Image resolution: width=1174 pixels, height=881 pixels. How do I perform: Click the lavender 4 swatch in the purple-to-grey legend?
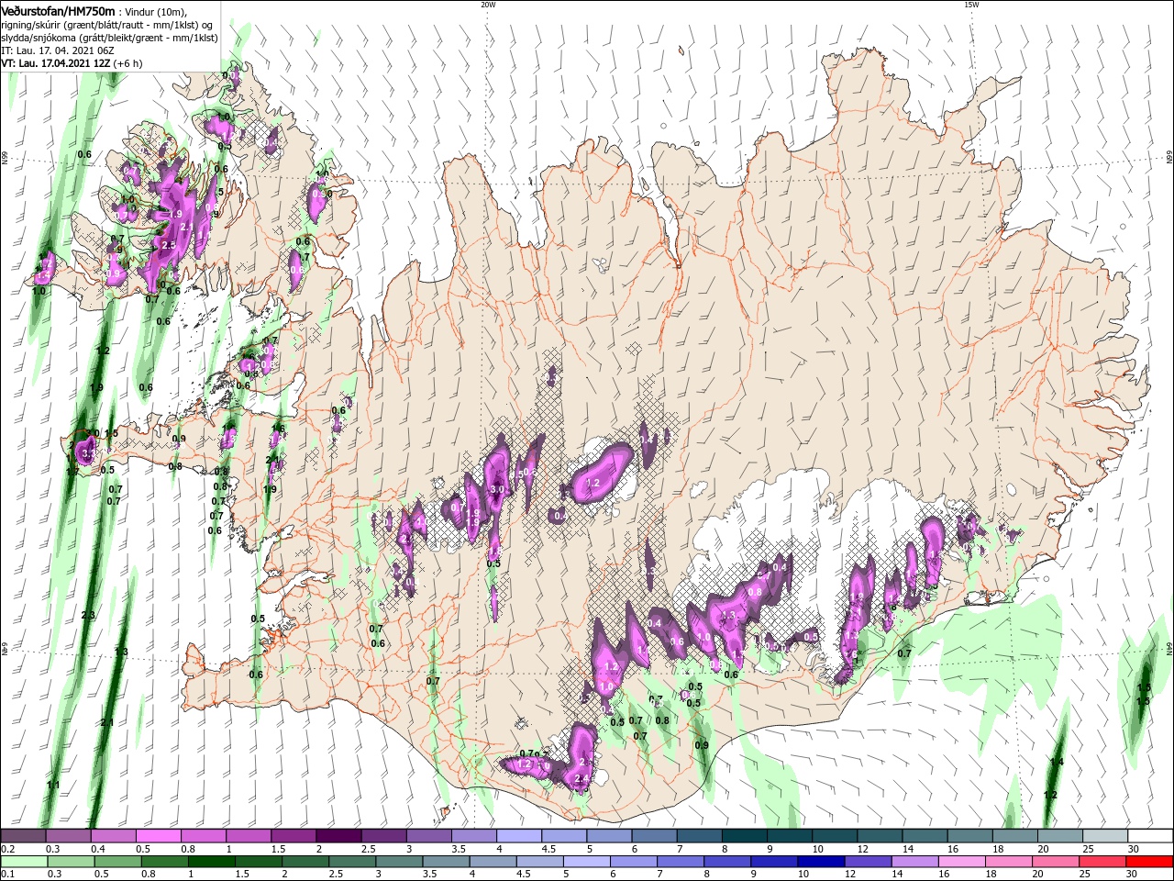pyautogui.click(x=519, y=836)
